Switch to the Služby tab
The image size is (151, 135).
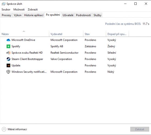click(97, 15)
